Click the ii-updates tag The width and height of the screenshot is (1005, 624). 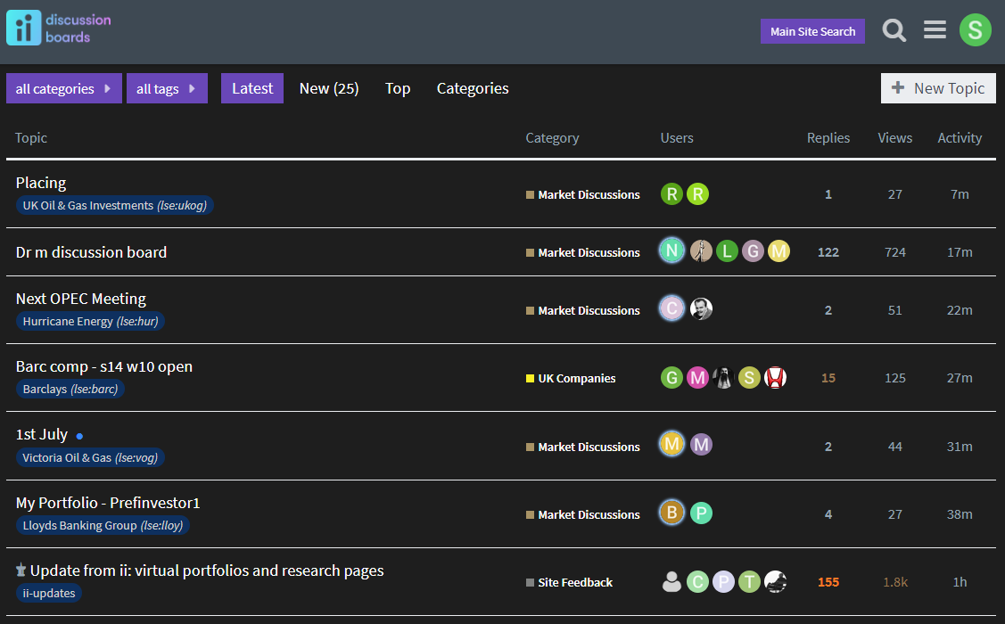pyautogui.click(x=49, y=594)
